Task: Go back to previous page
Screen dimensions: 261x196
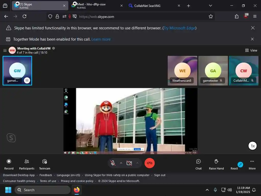Action: coord(6,16)
